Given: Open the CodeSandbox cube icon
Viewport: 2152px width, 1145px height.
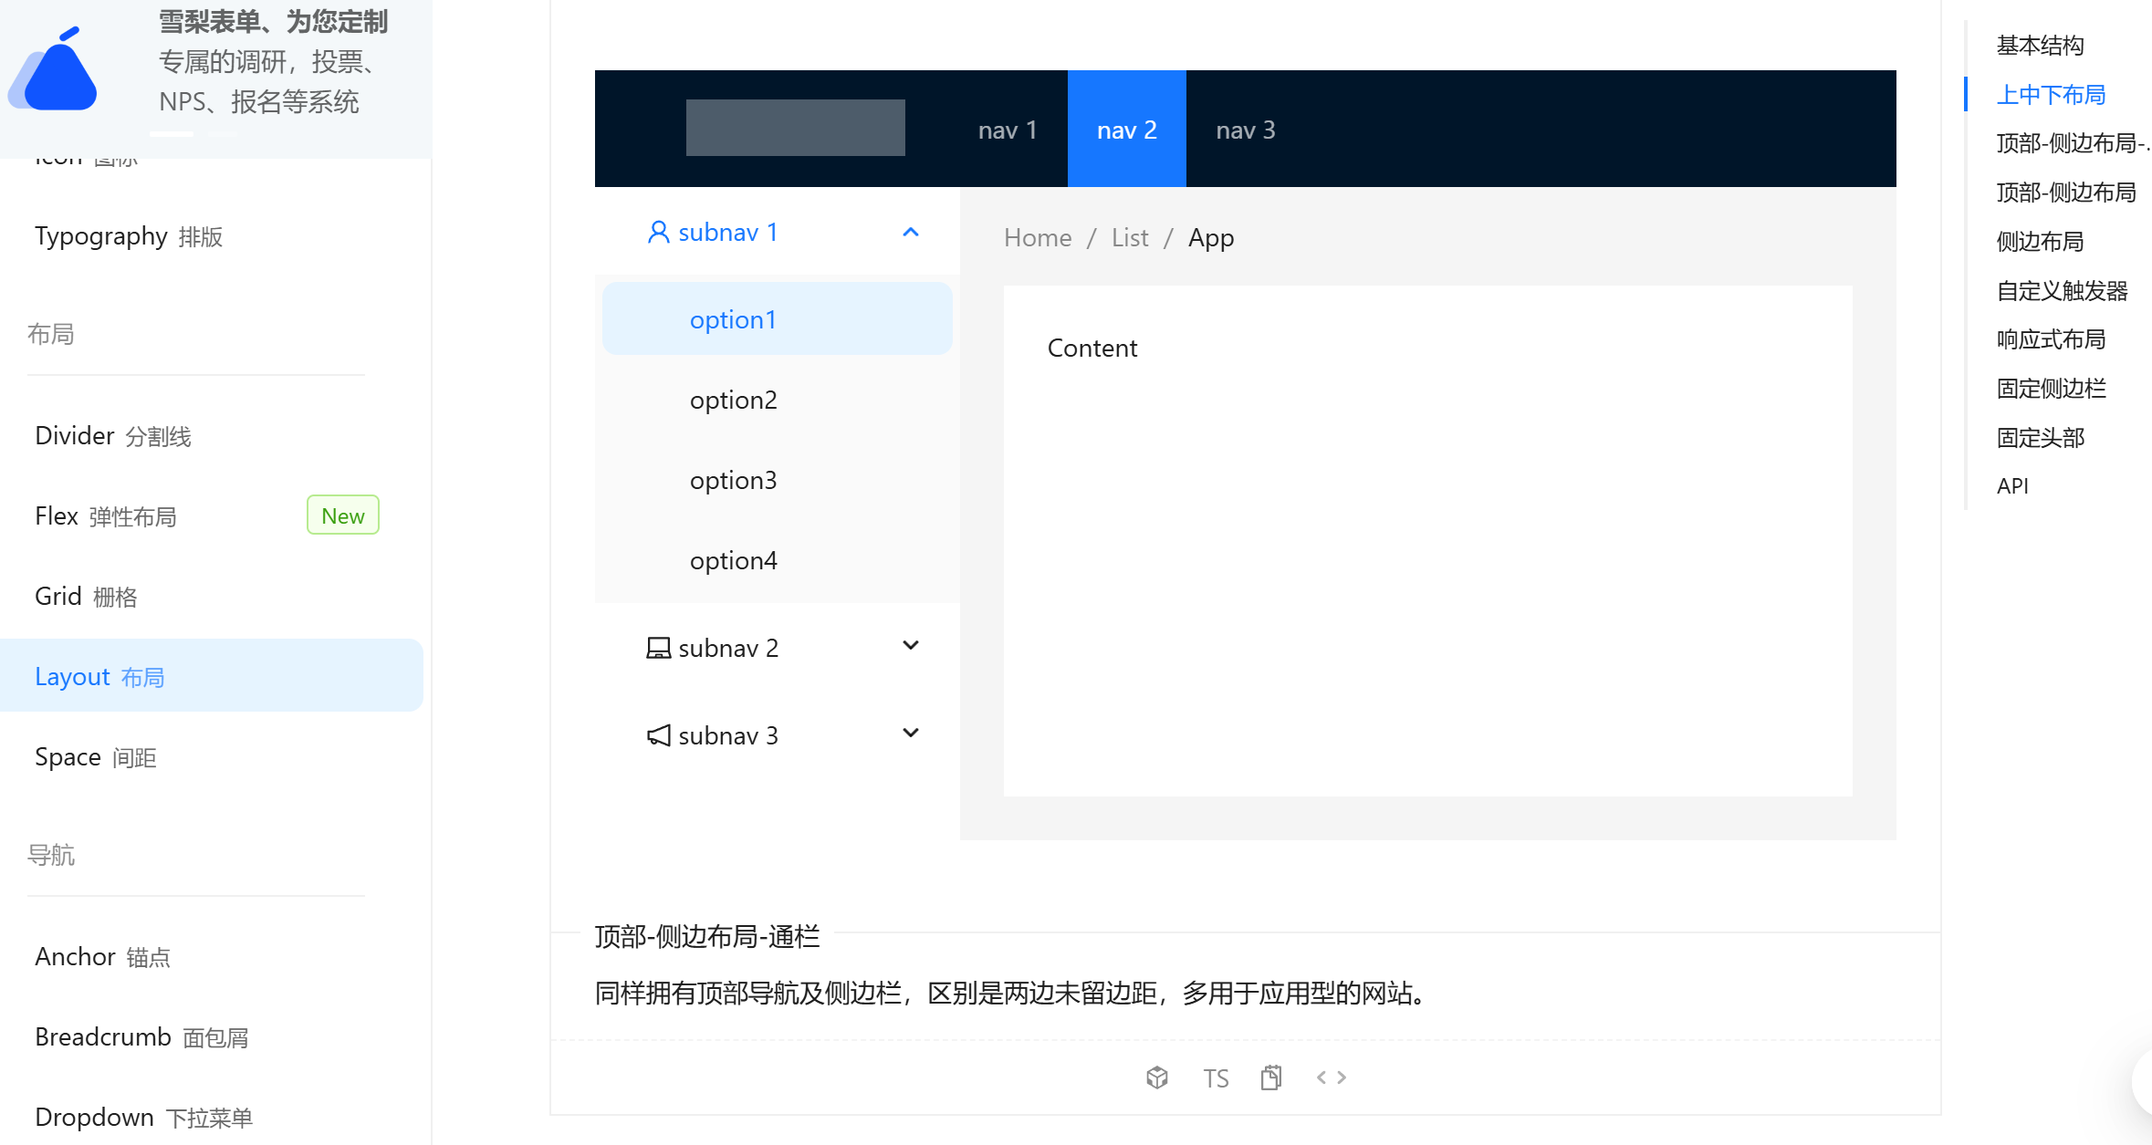Looking at the screenshot, I should click(x=1157, y=1077).
